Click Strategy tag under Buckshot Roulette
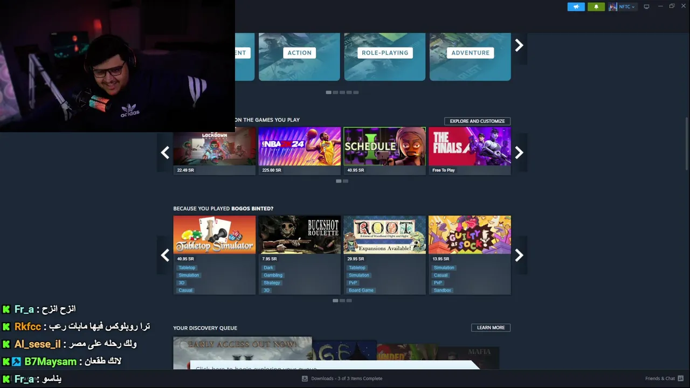Viewport: 690px width, 388px height. [272, 282]
